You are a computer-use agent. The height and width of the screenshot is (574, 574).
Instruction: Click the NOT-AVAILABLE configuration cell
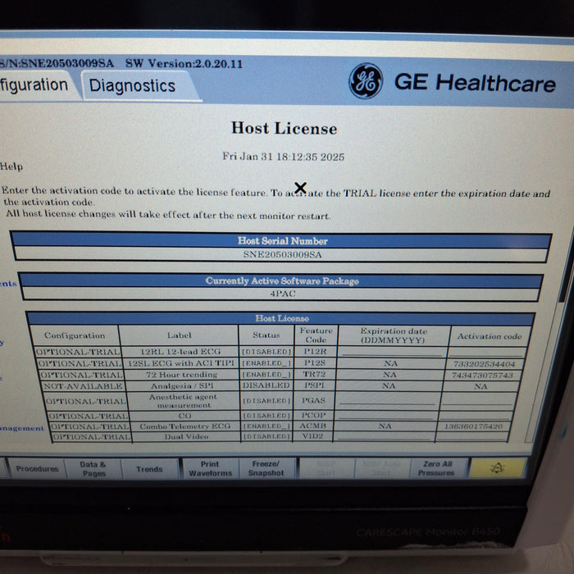pos(83,386)
